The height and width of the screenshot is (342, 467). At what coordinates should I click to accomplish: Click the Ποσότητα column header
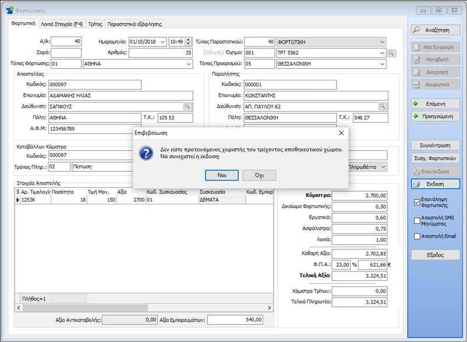(69, 192)
